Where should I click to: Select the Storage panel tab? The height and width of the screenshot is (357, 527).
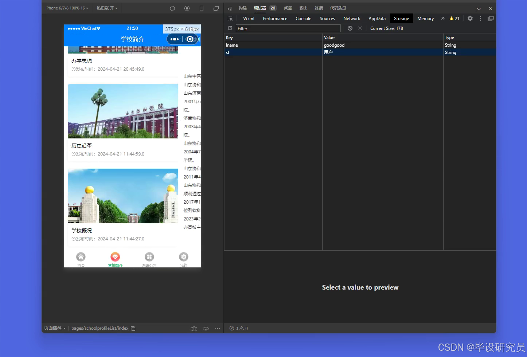tap(402, 19)
